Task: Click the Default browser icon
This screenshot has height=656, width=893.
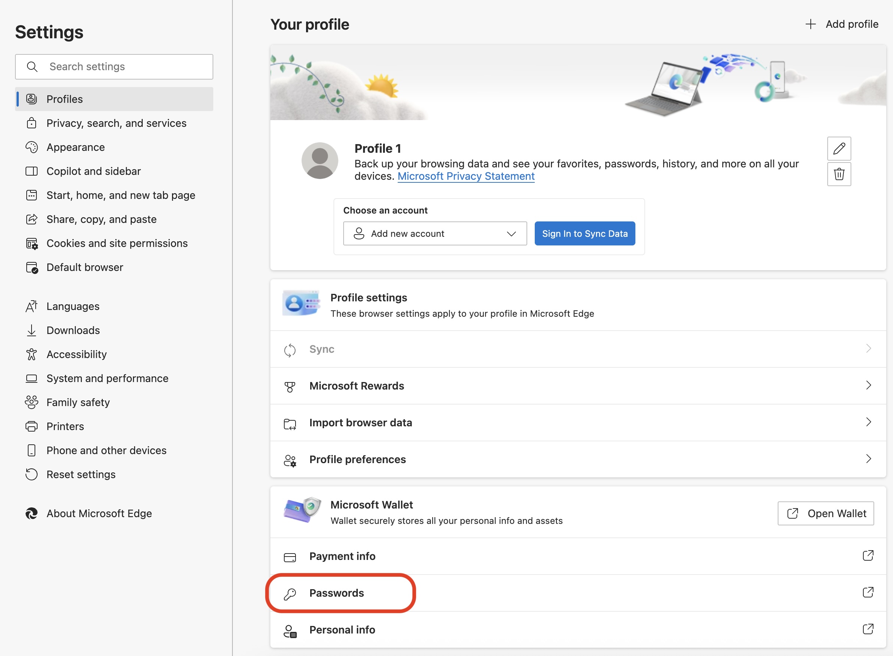Action: click(x=32, y=268)
